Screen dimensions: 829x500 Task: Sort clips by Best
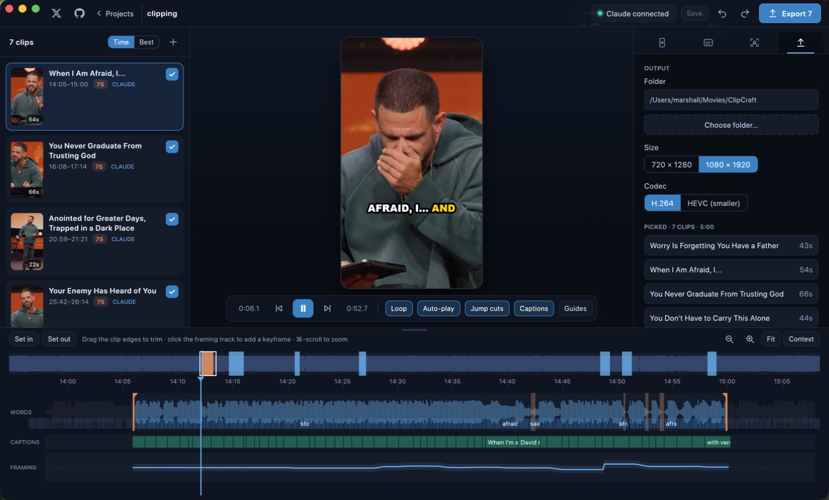[x=146, y=42]
